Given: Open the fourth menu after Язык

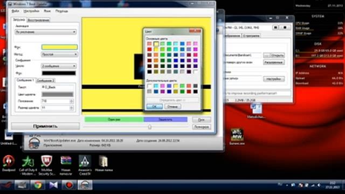Looking at the screenshot, I should (61, 11).
